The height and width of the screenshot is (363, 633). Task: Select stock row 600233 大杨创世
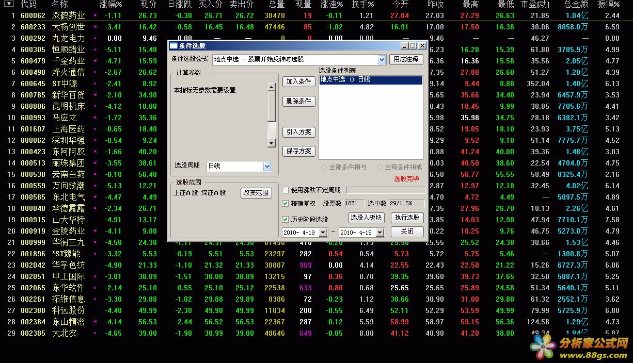[x=316, y=27]
